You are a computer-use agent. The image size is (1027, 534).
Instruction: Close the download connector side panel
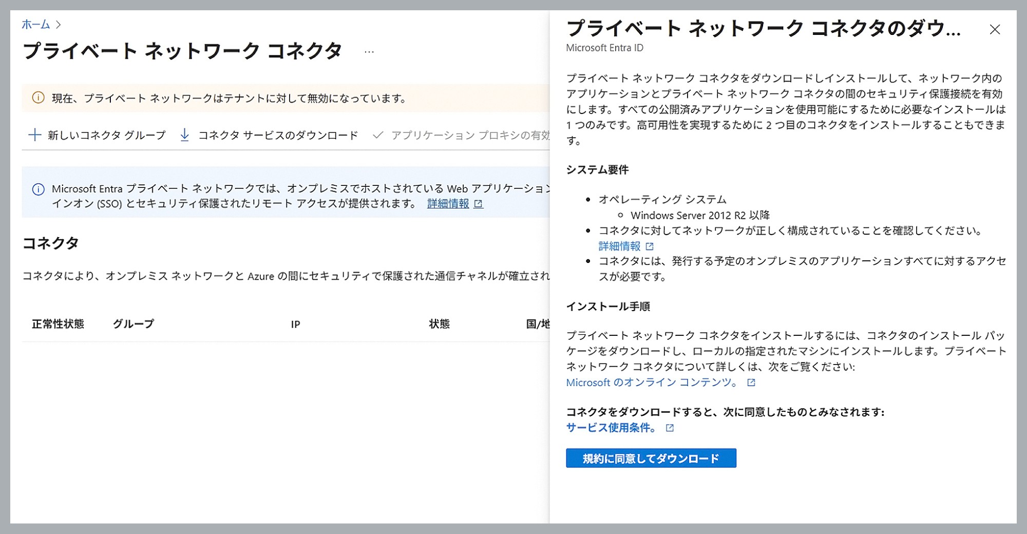(995, 30)
